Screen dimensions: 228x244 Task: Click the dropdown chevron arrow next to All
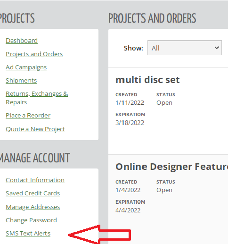coord(217,48)
